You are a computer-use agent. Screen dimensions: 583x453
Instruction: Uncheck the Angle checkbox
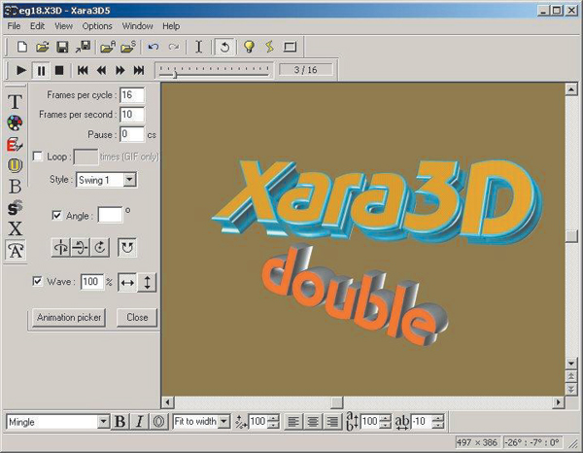coord(57,216)
